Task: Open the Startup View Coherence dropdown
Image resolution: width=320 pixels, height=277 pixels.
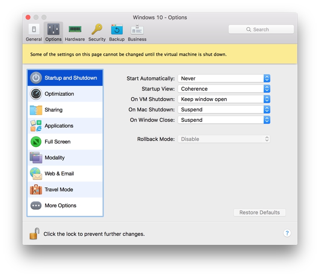Action: click(x=224, y=89)
